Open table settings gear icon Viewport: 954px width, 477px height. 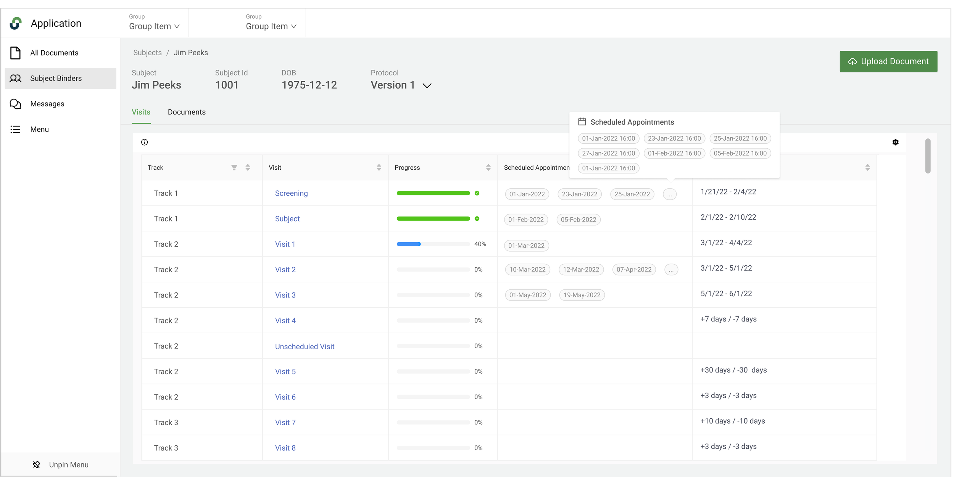[x=895, y=142]
